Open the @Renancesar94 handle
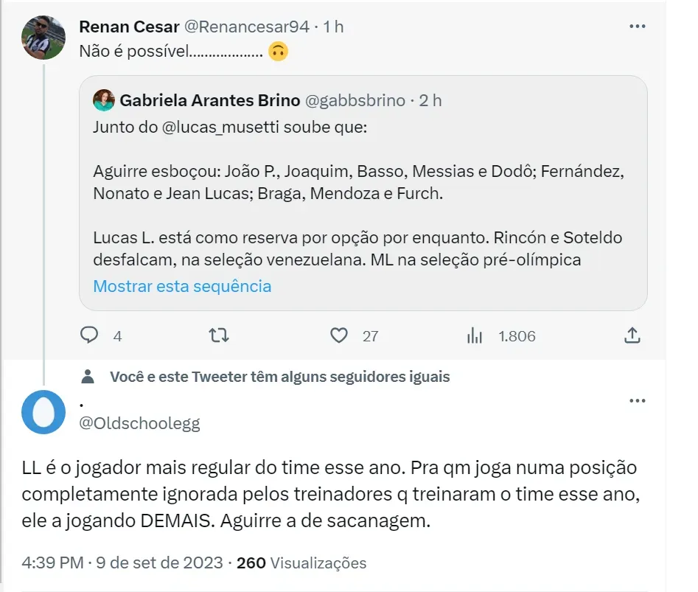Image resolution: width=698 pixels, height=592 pixels. [x=245, y=27]
